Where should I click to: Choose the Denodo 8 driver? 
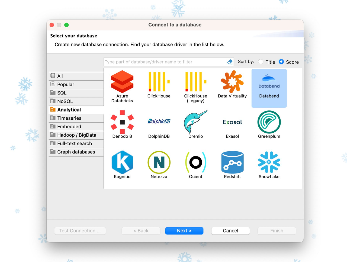coord(122,122)
